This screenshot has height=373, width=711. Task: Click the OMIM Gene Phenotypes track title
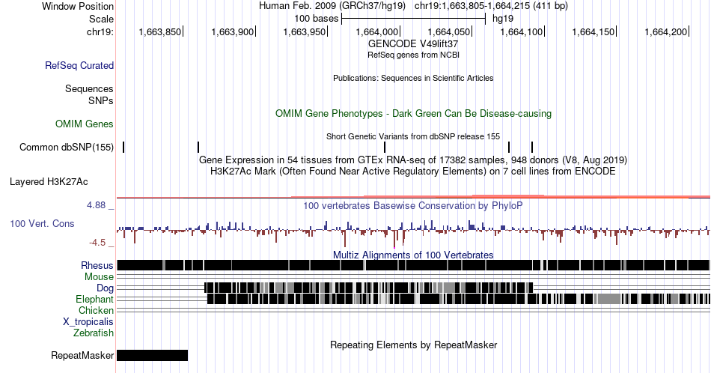point(414,113)
